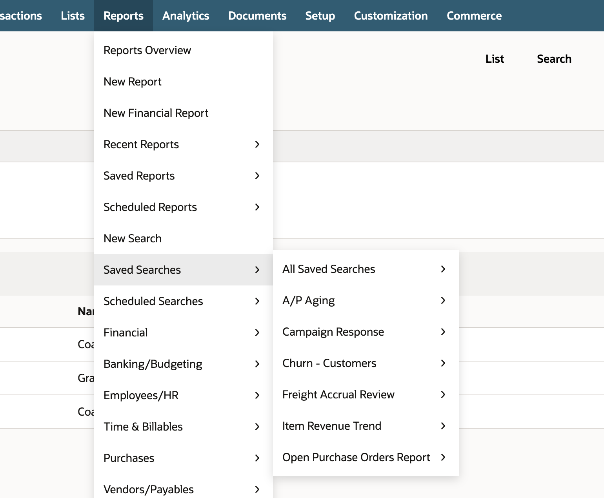This screenshot has width=604, height=498.
Task: Expand the Item Revenue Trend chevron
Action: click(x=443, y=426)
